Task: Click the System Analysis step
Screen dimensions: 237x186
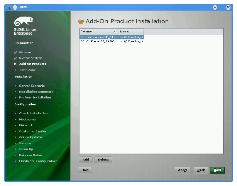Action: [x=30, y=58]
